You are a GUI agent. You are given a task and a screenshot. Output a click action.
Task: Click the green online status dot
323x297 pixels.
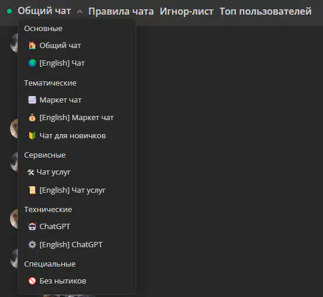click(9, 11)
